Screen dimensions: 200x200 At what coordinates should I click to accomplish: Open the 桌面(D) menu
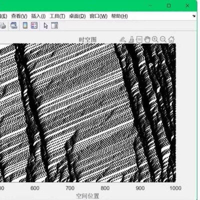[x=77, y=16]
